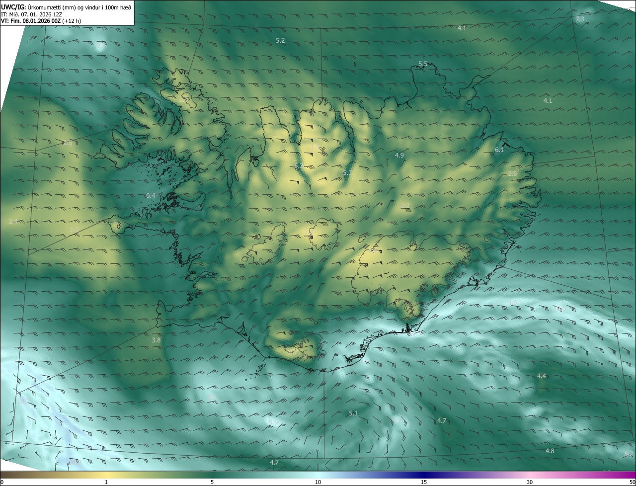Click the 2.6 value label on the map
636x486 pixels.
tap(512, 173)
